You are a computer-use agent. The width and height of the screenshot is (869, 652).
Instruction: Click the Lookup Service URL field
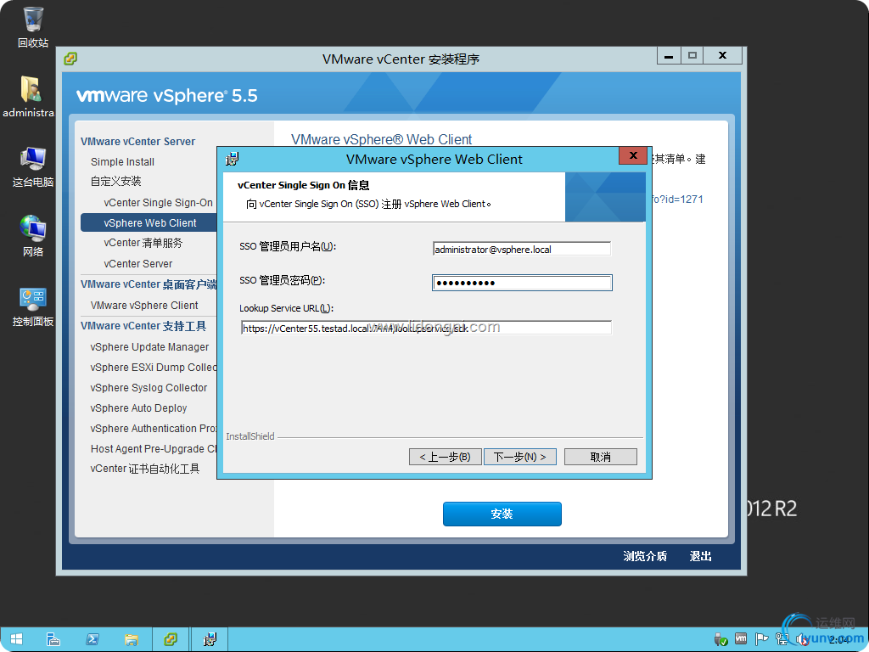[x=426, y=328]
